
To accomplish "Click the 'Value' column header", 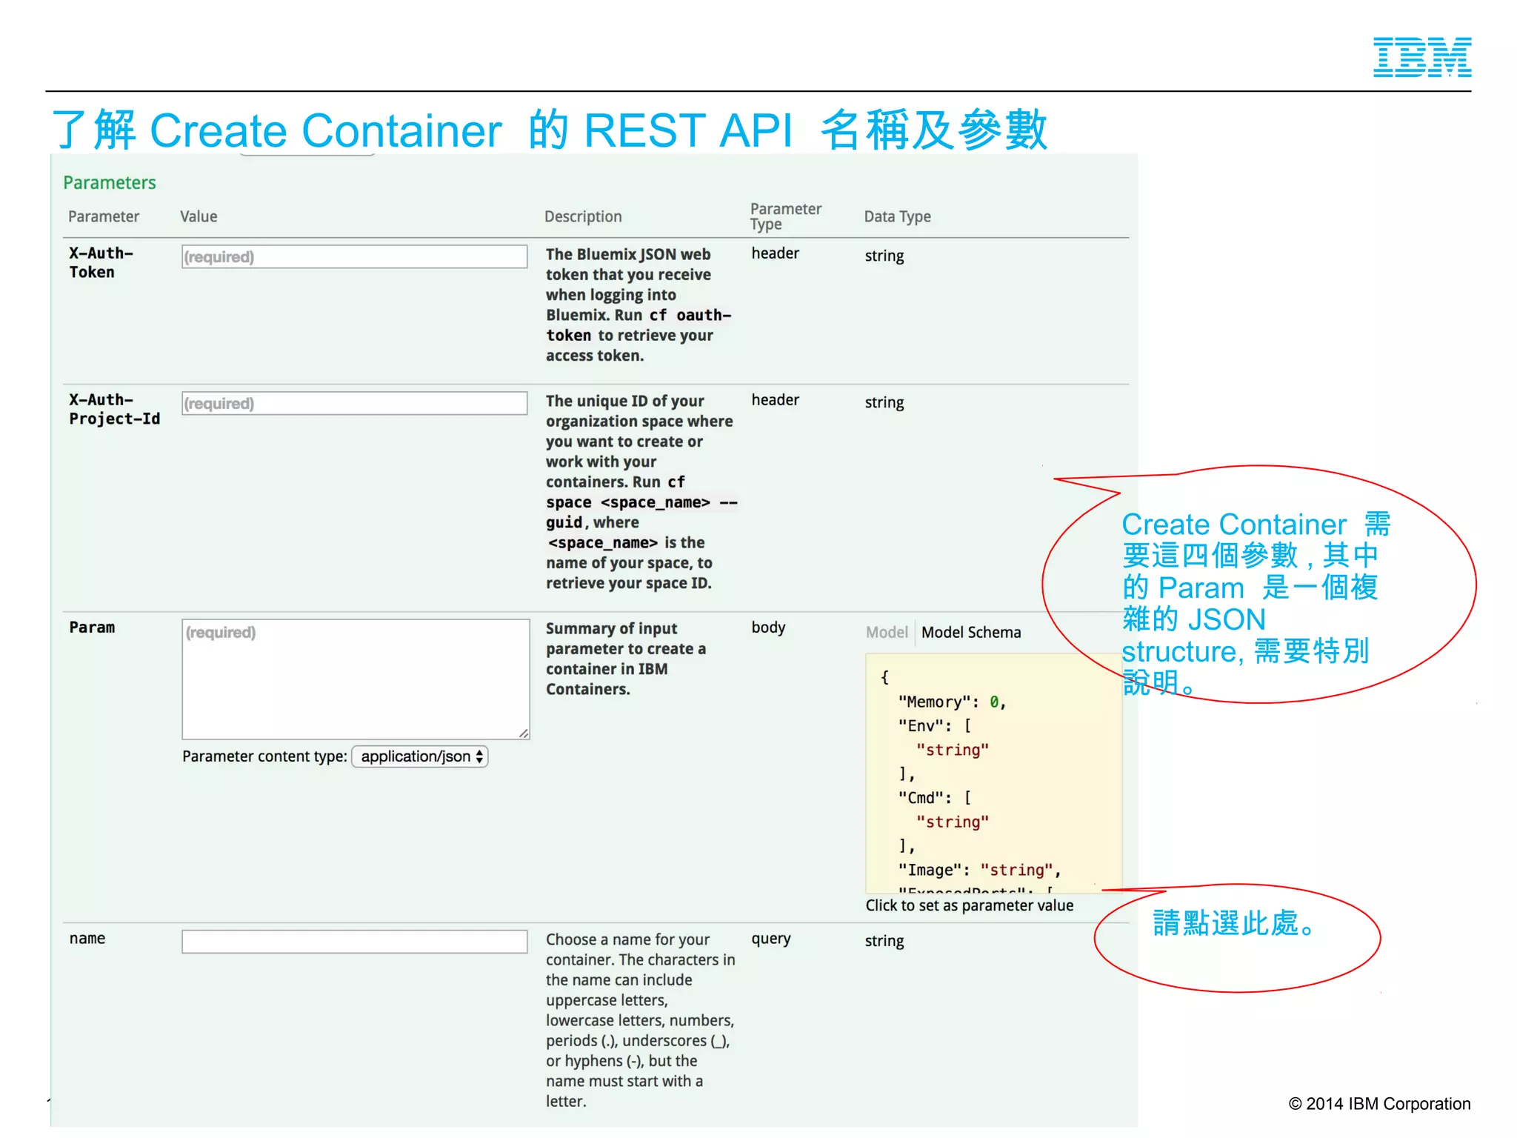I will (x=199, y=216).
